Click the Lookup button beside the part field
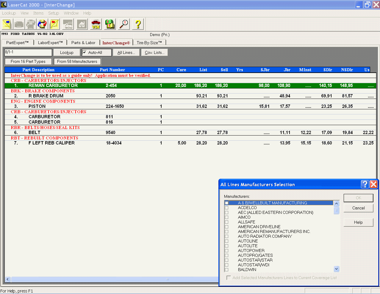 [x=67, y=52]
